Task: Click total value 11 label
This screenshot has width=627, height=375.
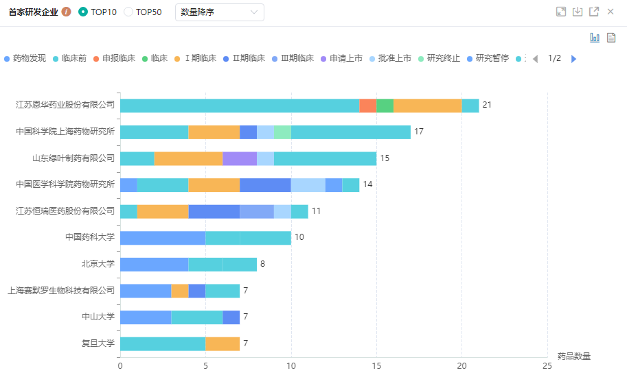Action: coord(317,211)
